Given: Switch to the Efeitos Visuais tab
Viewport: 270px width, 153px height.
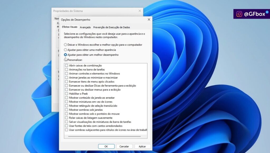Looking at the screenshot, I should (x=70, y=27).
